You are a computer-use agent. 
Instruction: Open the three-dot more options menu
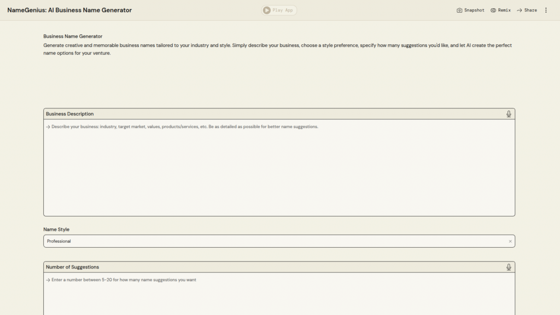coord(546,10)
